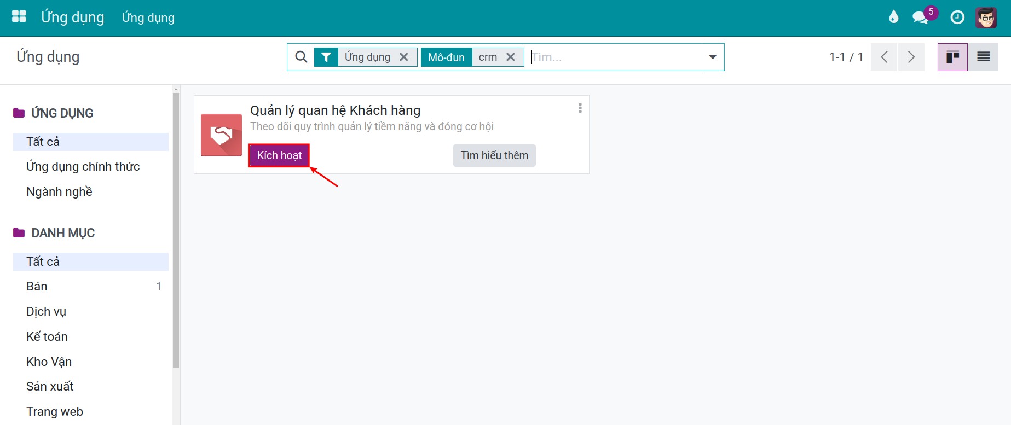Select Tất cả under ỨNG DỤNG section
Screen dimensions: 1011x425
point(91,142)
